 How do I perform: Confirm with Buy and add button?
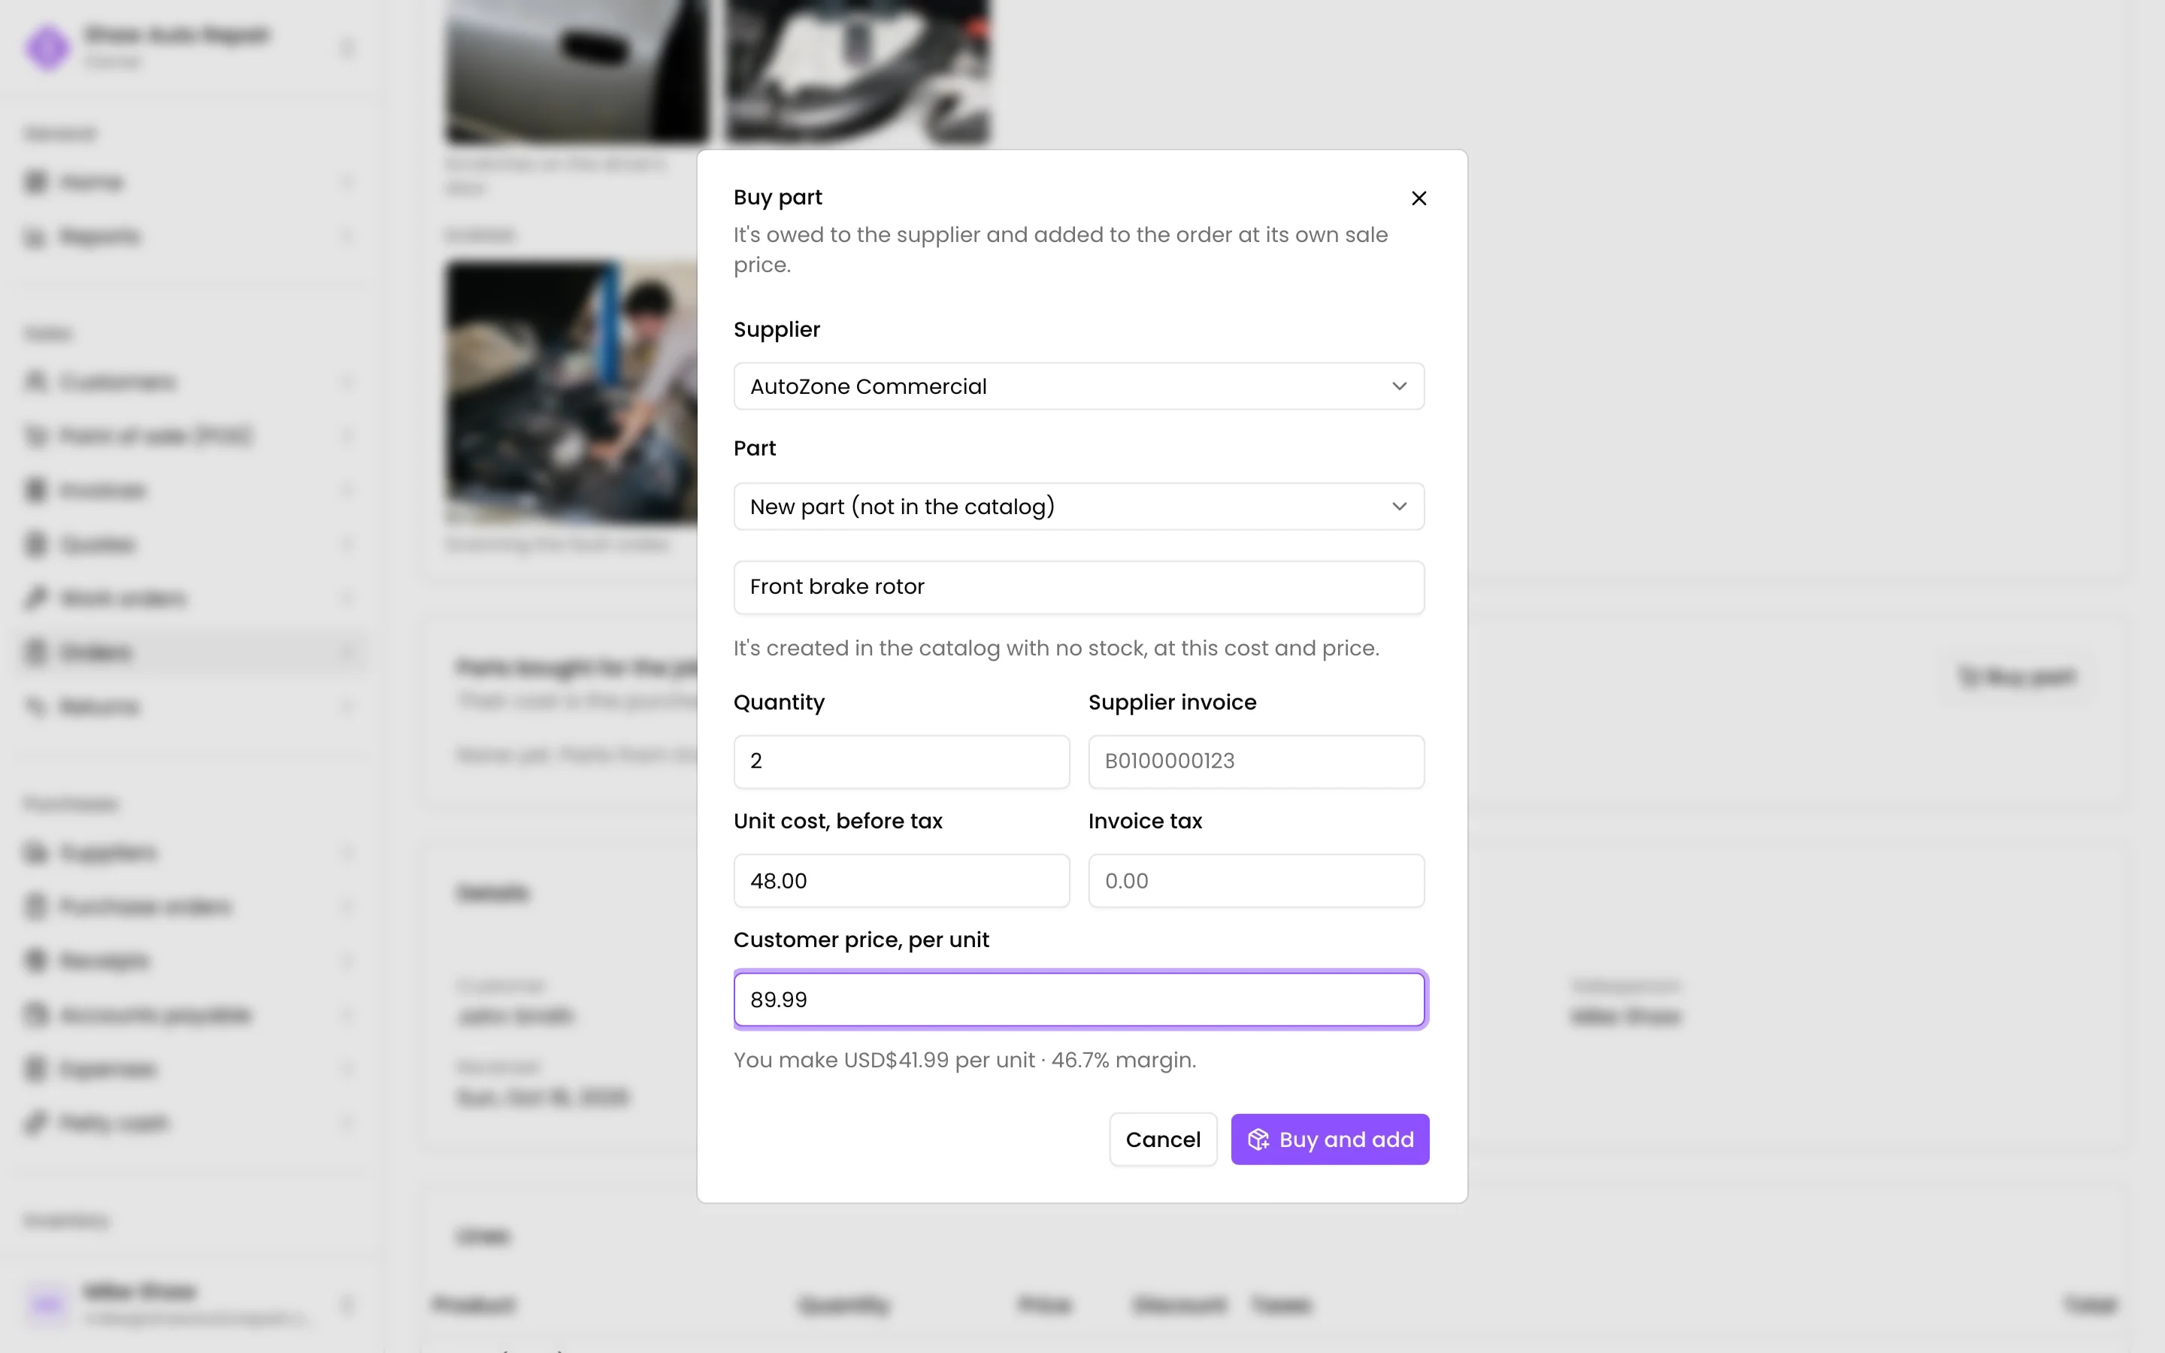[x=1329, y=1139]
